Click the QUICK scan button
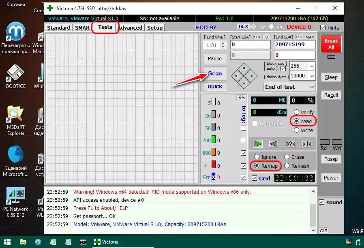 (x=215, y=87)
